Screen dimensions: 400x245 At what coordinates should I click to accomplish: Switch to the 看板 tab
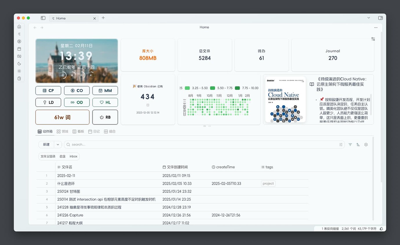[x=78, y=131]
